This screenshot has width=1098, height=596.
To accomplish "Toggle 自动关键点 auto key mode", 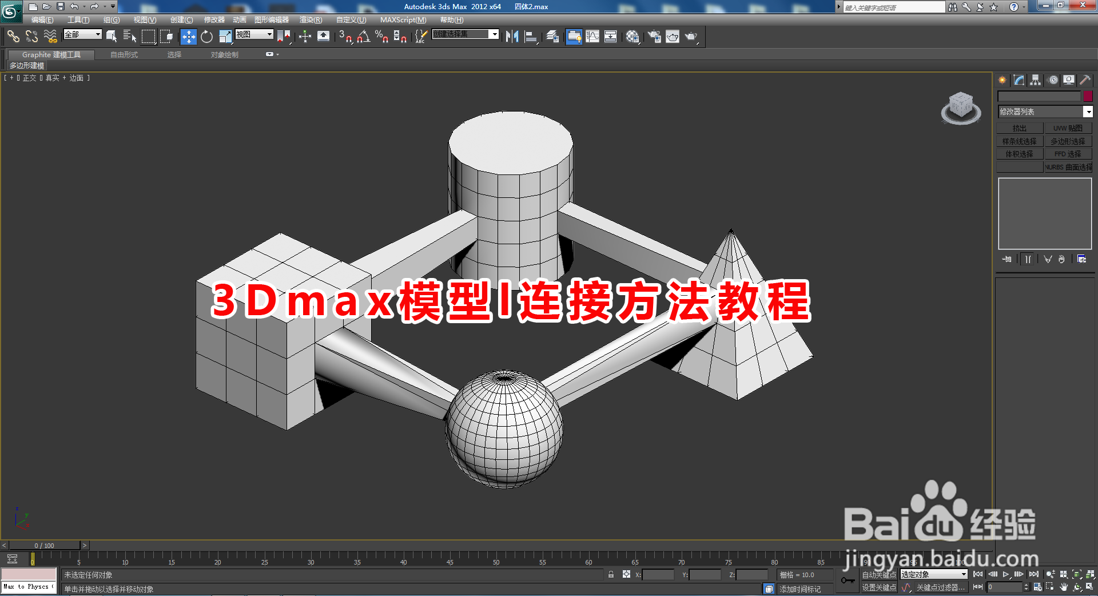I will tap(880, 574).
